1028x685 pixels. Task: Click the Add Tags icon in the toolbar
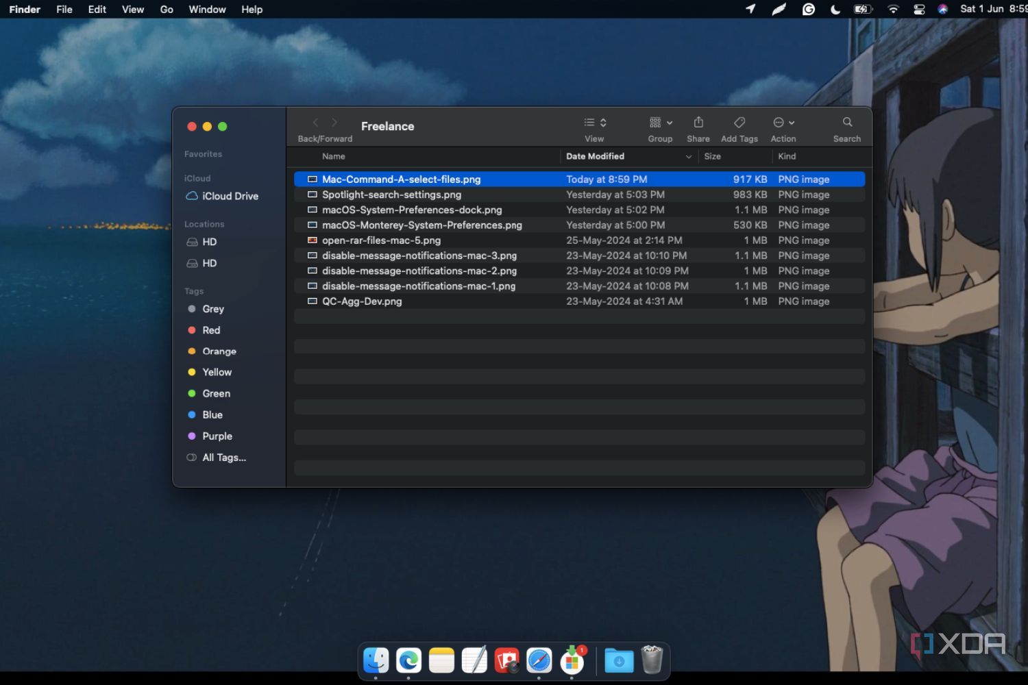(x=739, y=127)
